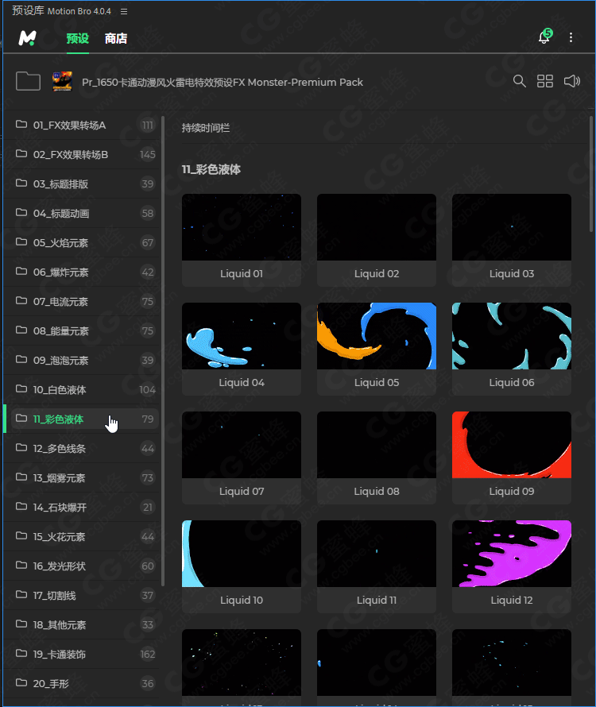This screenshot has height=707, width=596.
Task: Open category 09_泡泡元素
Action: pos(82,361)
